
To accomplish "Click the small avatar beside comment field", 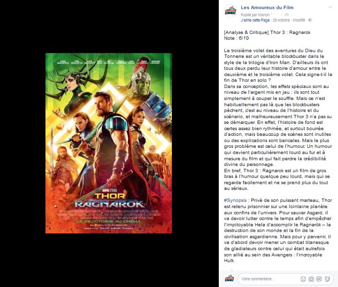I will 229,278.
